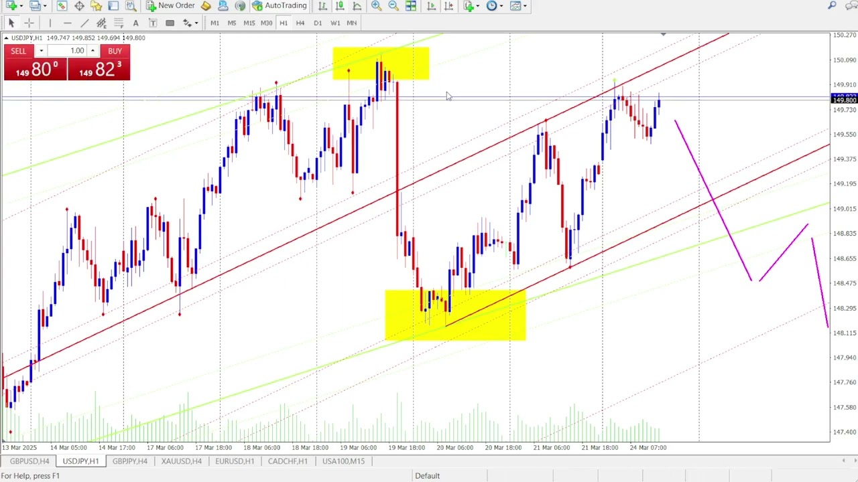858x482 pixels.
Task: Switch to bar chart view
Action: pos(322,5)
